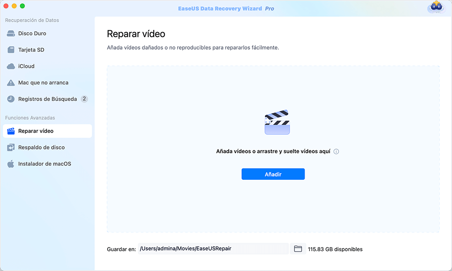Screen dimensions: 452x271
Task: Click the warning triangle icon in sidebar
Action: tap(11, 83)
